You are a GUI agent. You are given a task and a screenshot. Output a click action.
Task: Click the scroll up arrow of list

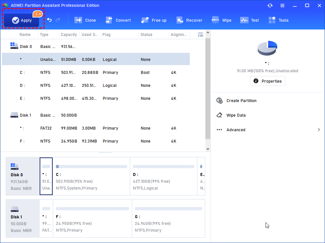[x=208, y=32]
